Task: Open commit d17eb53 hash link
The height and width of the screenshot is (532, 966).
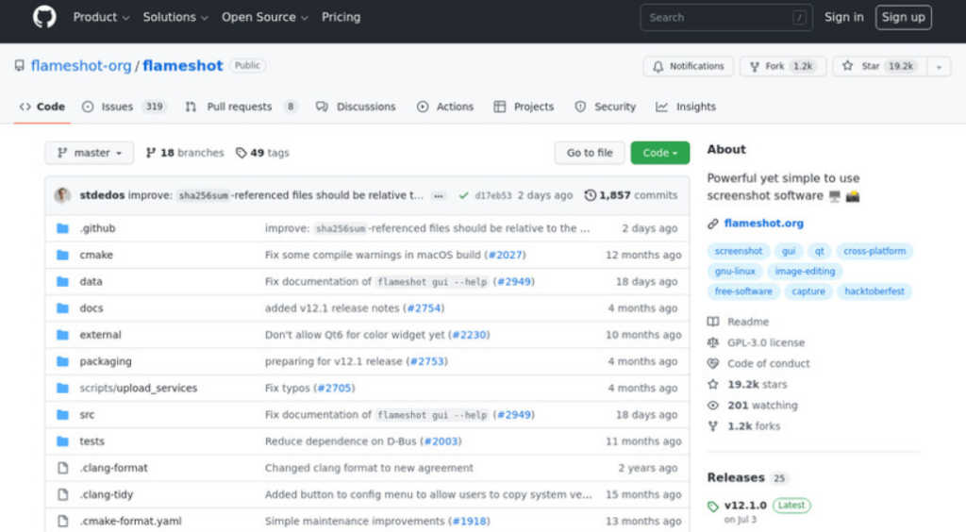Action: (492, 196)
